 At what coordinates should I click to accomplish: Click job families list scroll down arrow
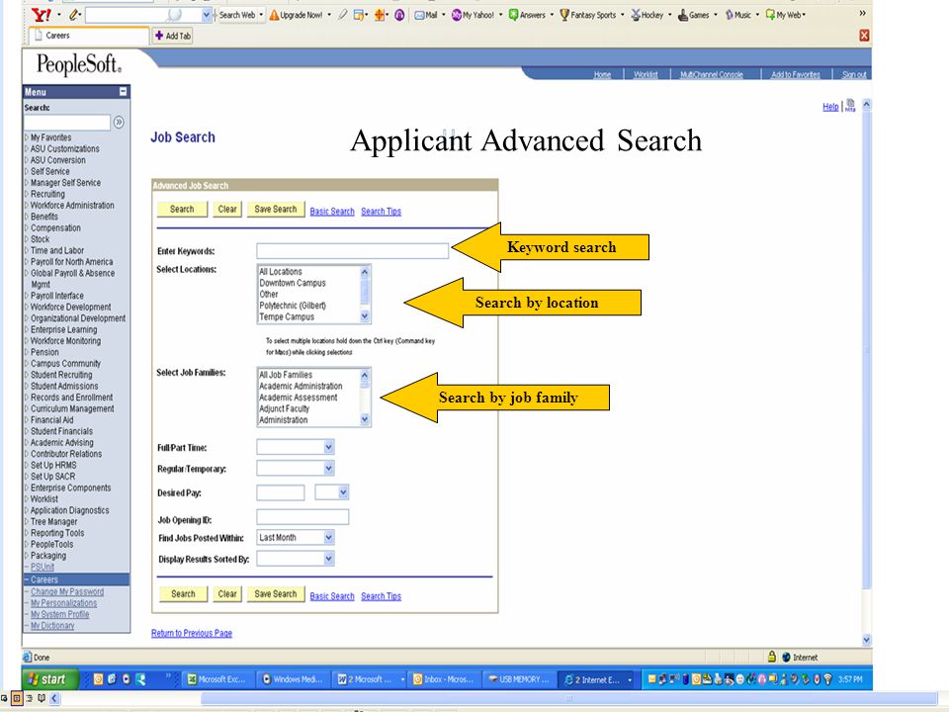pos(365,419)
